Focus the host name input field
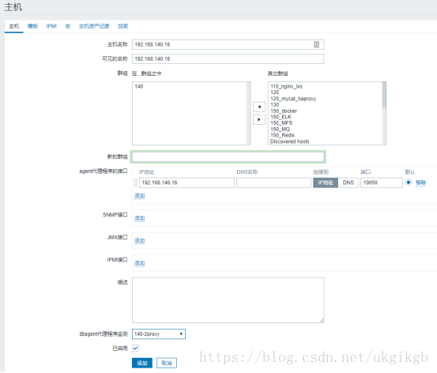The image size is (437, 373). 228,44
